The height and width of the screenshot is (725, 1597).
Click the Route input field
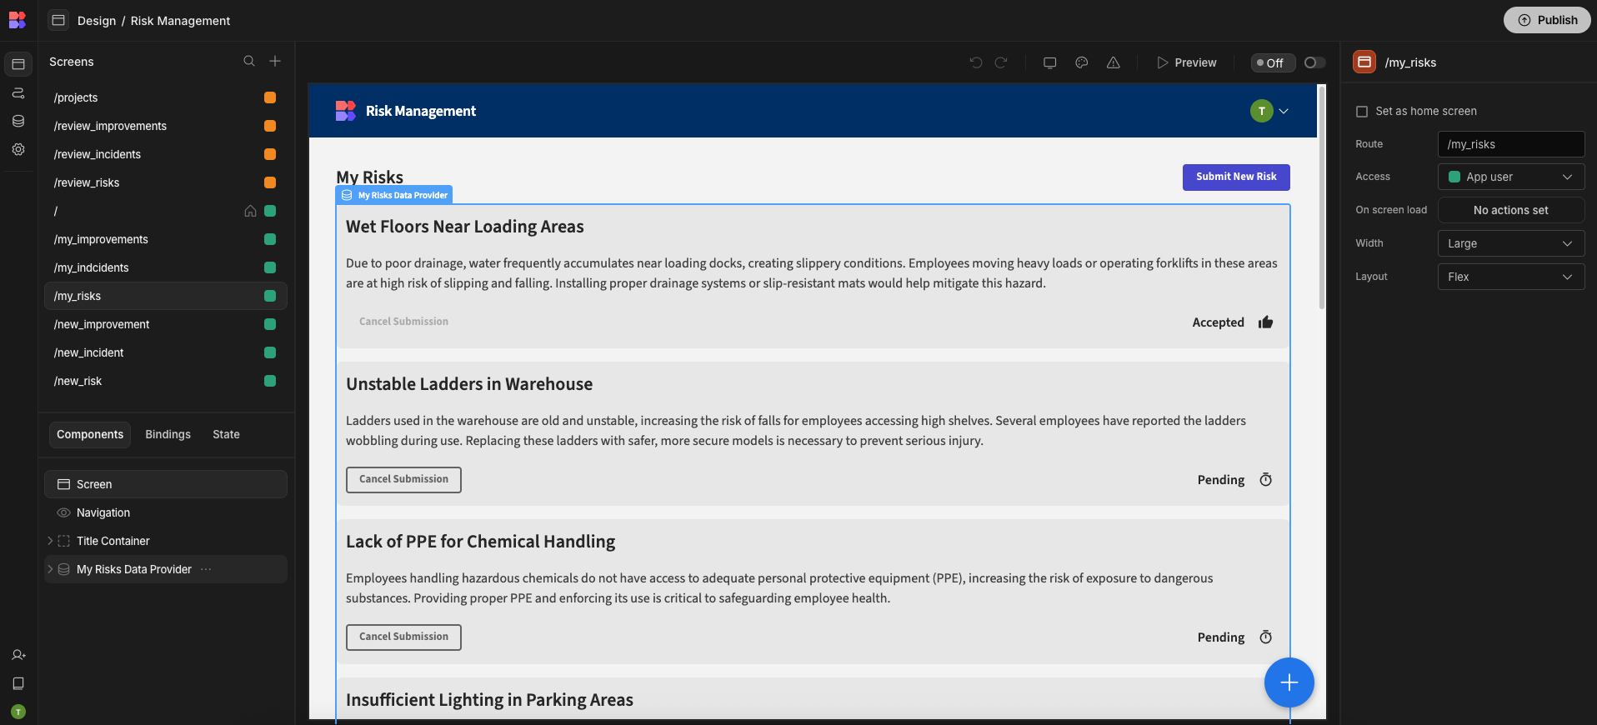click(x=1511, y=144)
